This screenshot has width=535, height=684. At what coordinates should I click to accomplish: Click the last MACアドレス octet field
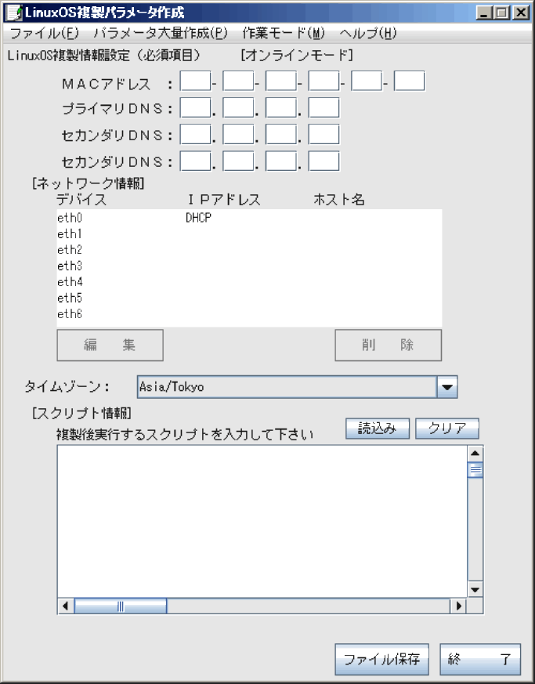(x=409, y=81)
